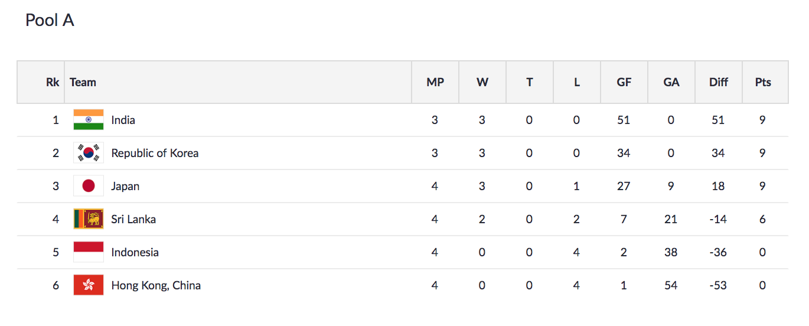Screen dimensions: 809x326
Task: Open the Sri Lanka team name
Action: pyautogui.click(x=133, y=219)
